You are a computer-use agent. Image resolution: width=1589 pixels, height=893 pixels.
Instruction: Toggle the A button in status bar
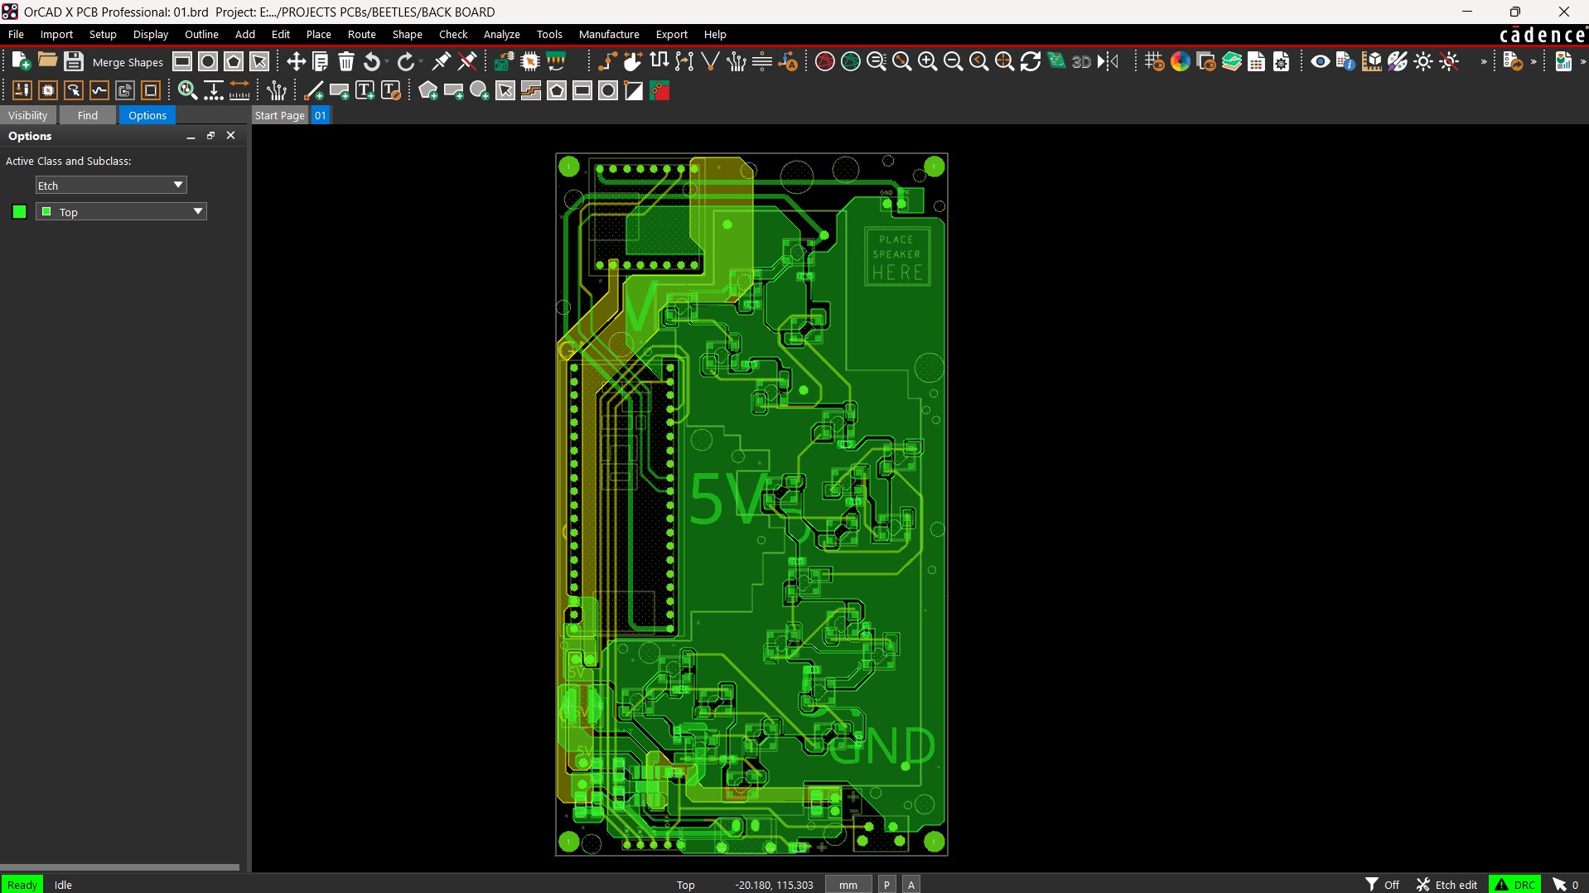(911, 885)
